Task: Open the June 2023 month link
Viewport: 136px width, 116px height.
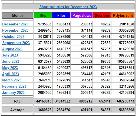Action: click(x=11, y=61)
